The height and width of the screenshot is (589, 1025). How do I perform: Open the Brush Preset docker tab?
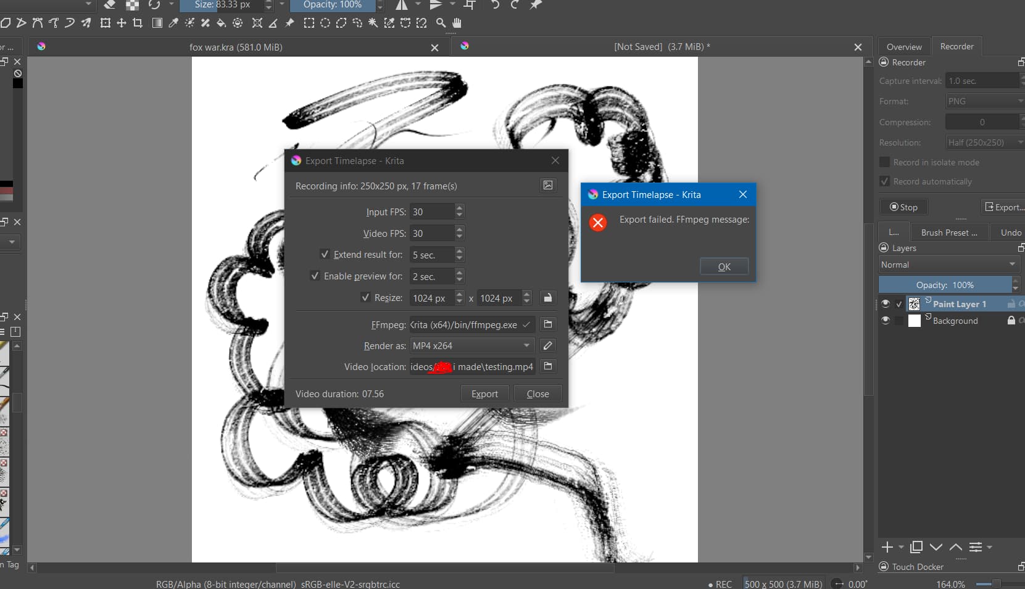tap(948, 233)
